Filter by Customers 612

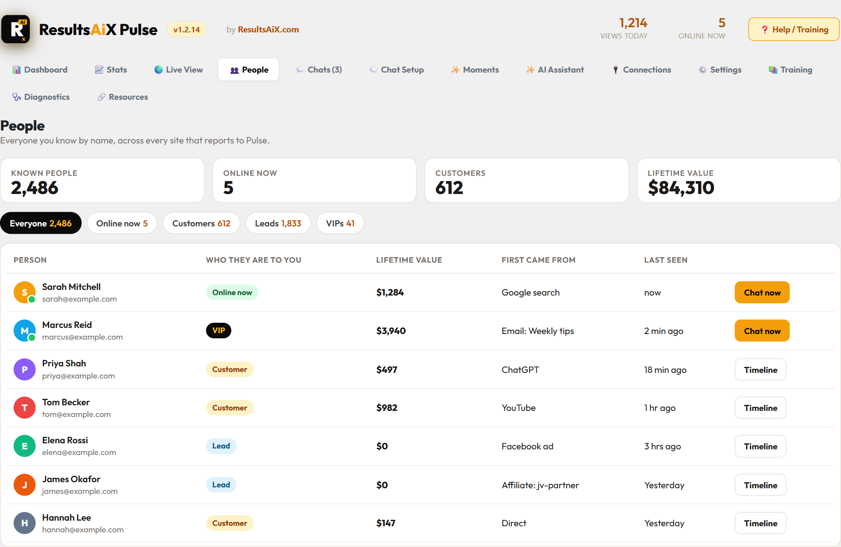click(201, 223)
